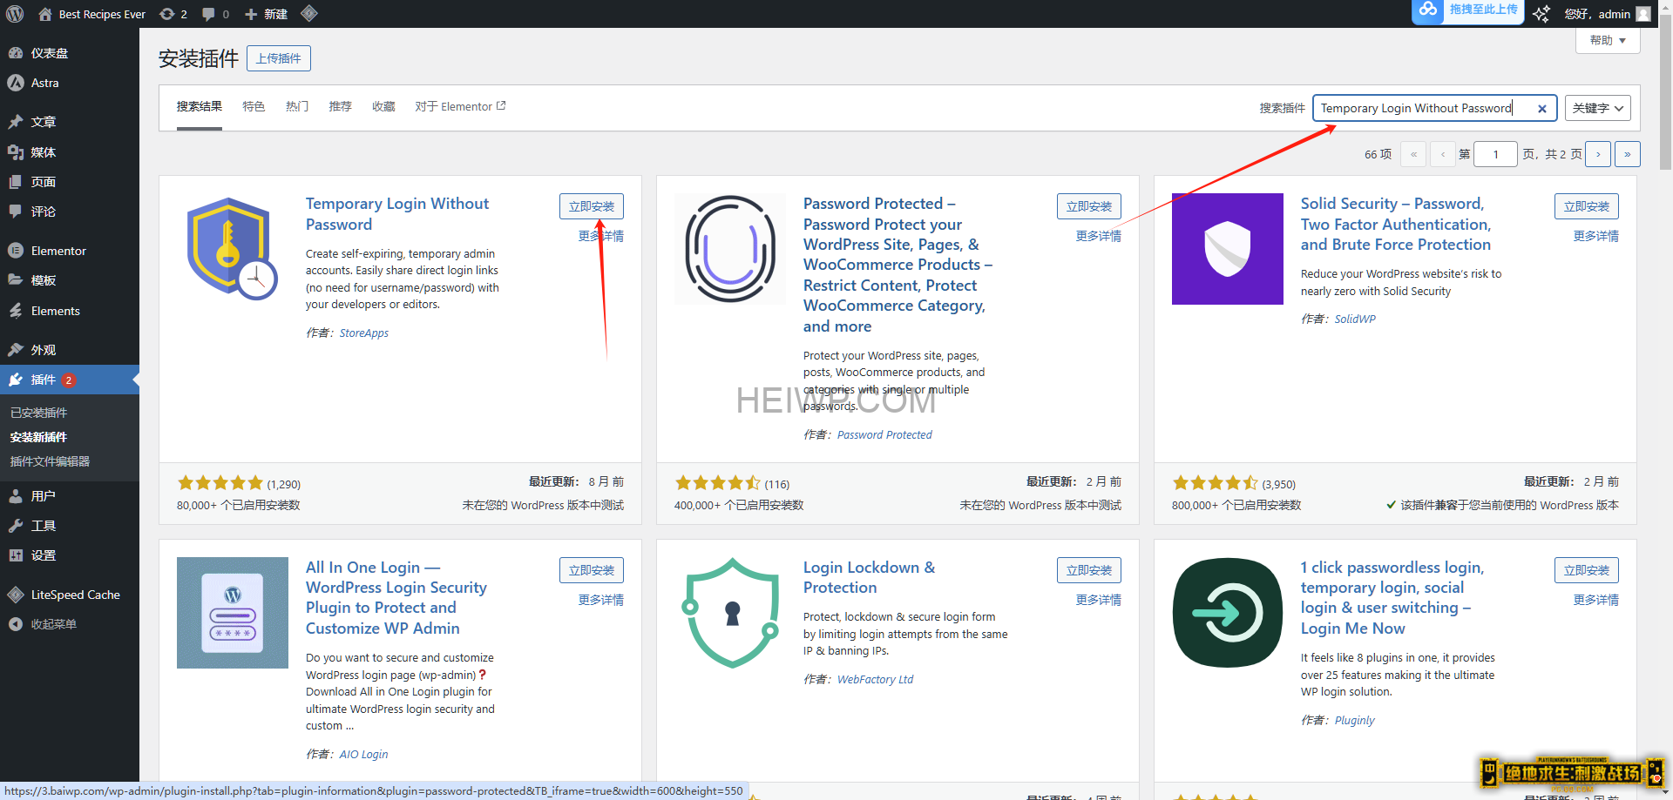Click Temporary Login Without Password plugin icon

tap(233, 249)
